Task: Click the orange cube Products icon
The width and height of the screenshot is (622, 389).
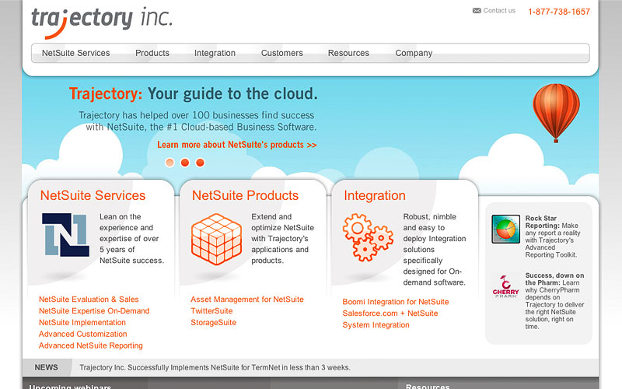Action: [216, 237]
